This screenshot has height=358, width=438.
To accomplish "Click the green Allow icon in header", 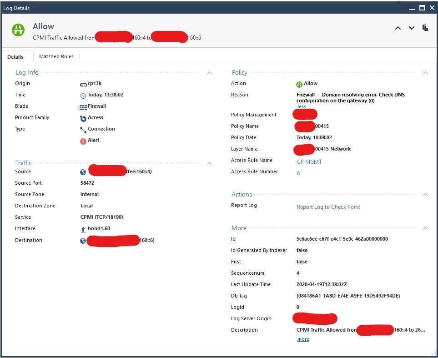I will tap(19, 30).
